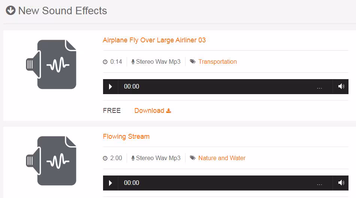Click the clock icon beside 0:14 duration
356x198 pixels.
click(105, 62)
